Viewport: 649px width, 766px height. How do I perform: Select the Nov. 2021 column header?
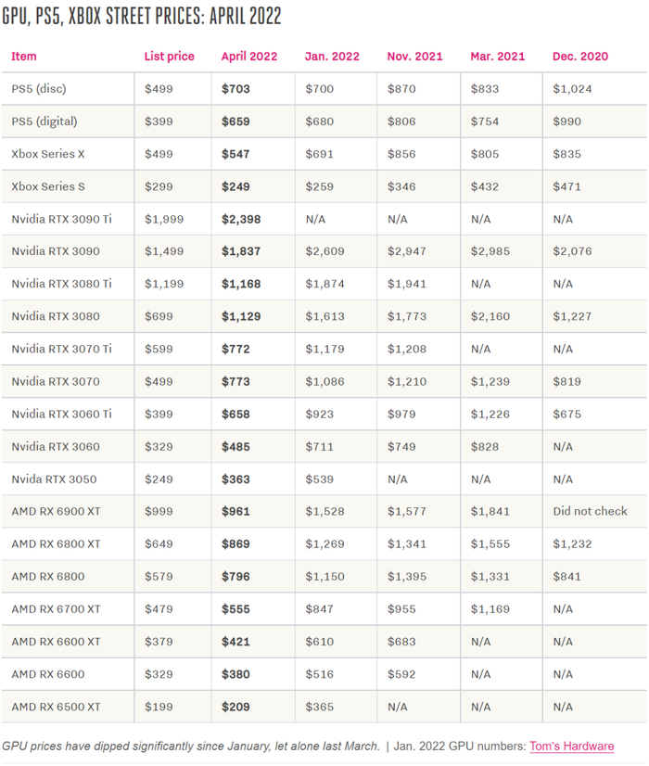point(415,57)
